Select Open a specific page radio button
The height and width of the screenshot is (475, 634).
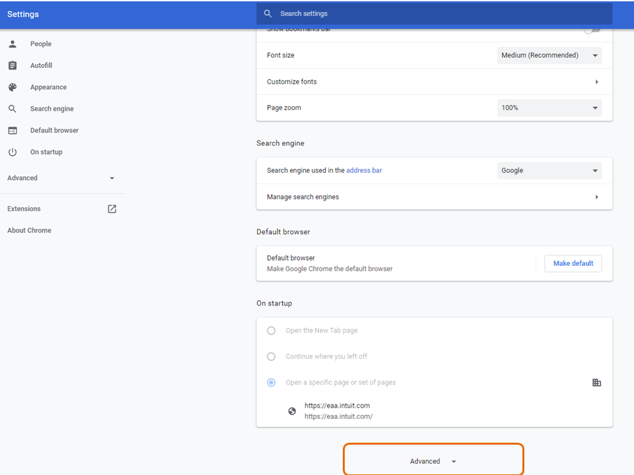pyautogui.click(x=271, y=383)
